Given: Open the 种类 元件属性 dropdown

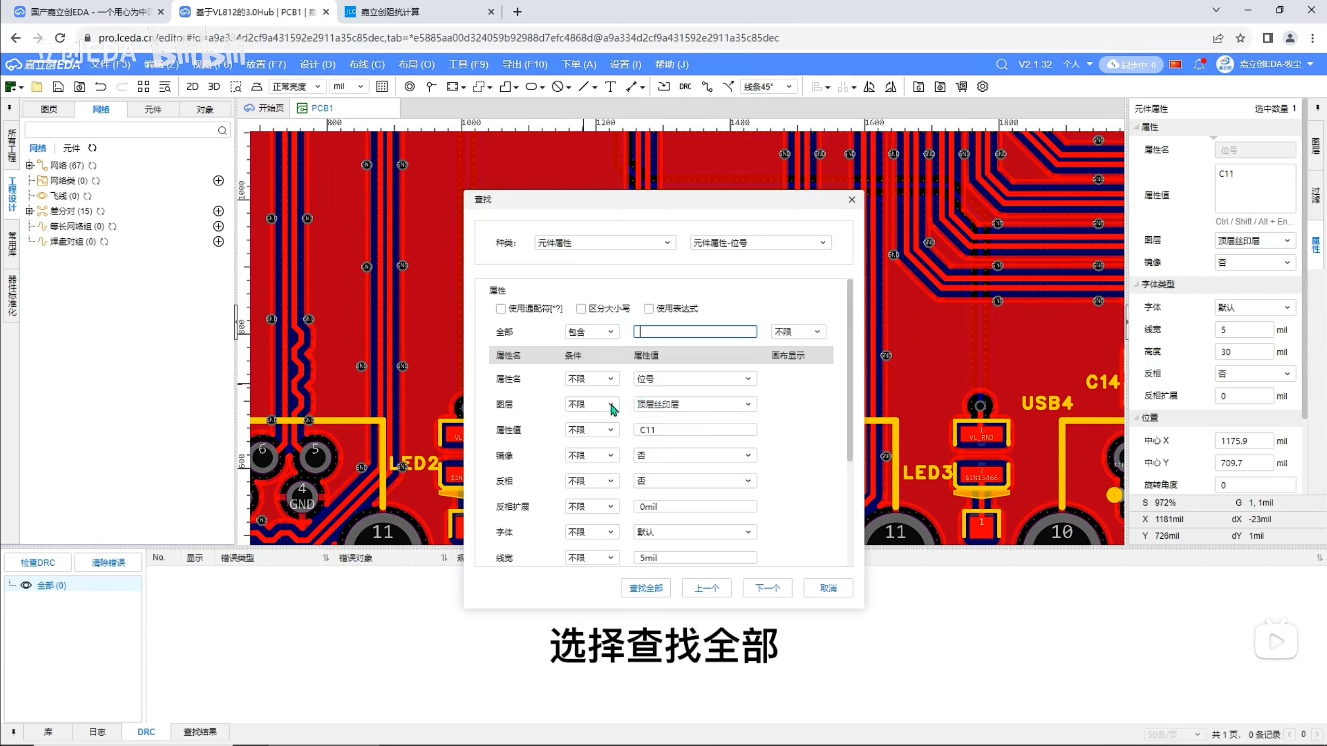Looking at the screenshot, I should (x=604, y=243).
